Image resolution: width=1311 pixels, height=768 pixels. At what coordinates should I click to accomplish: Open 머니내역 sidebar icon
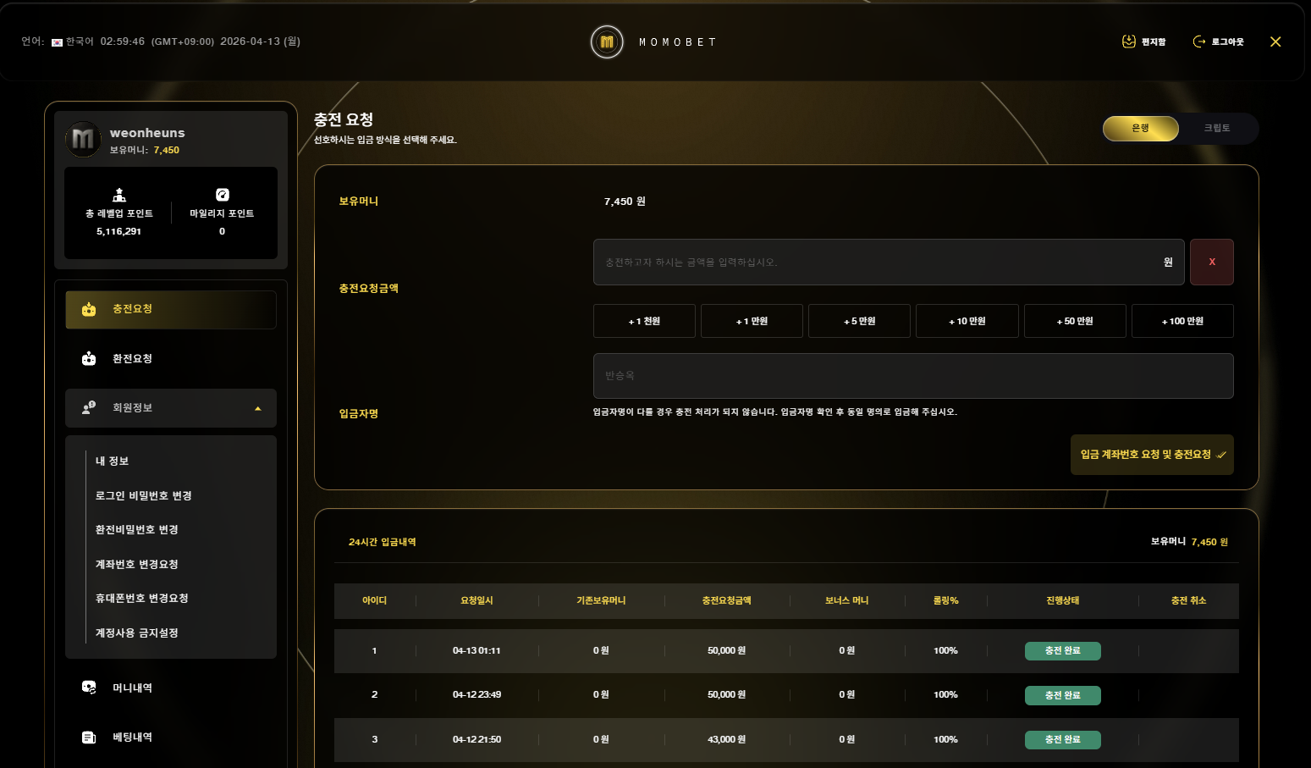click(x=89, y=688)
